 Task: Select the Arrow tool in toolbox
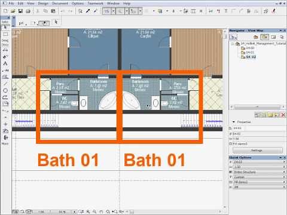(5, 27)
